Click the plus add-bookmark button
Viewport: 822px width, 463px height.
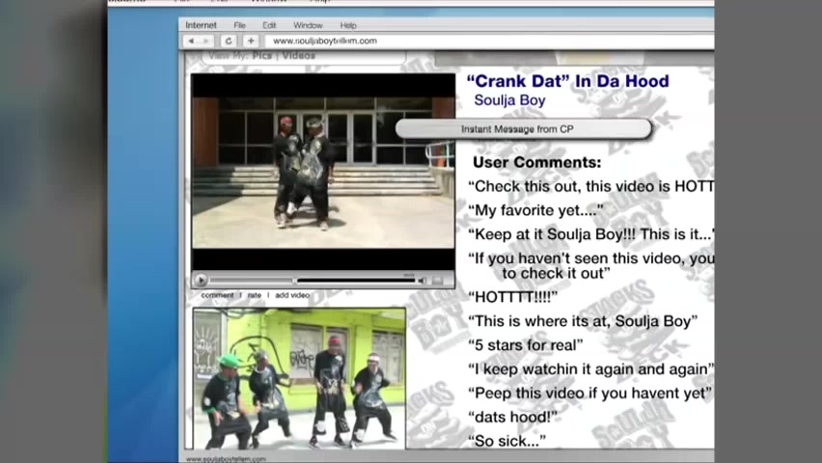tap(251, 41)
